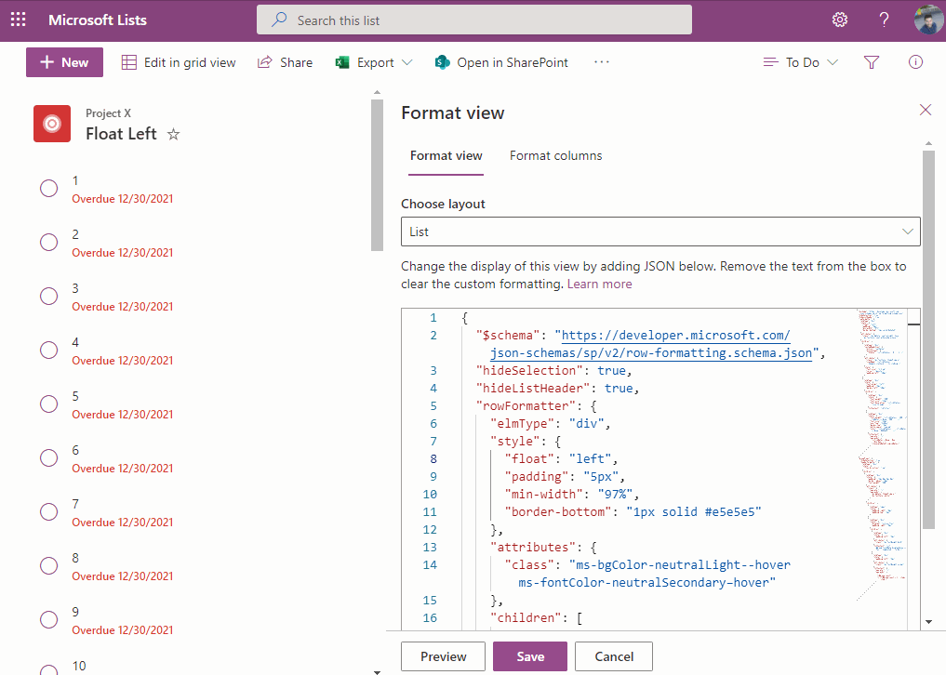Viewport: 946px width, 675px height.
Task: Select the Format view tab
Action: [446, 155]
